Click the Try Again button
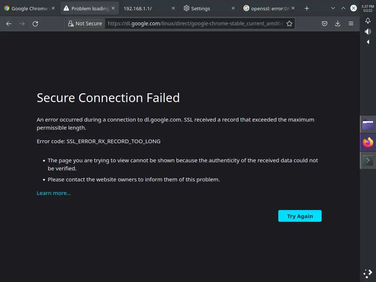Image resolution: width=376 pixels, height=282 pixels. 300,216
